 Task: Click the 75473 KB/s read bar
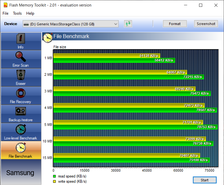coord(132,94)
